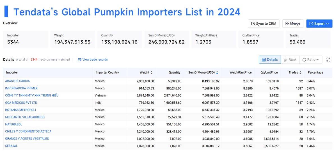Open importer NATURASOL
Screen dimensions: 334x151
coord(14,124)
